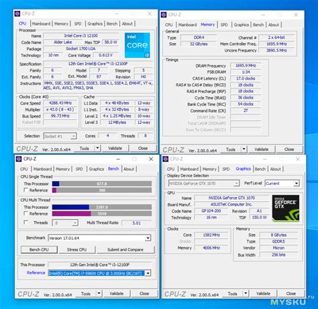
Task: Toggle Reference checkbox under CPU Single Thread
Action: (x=26, y=190)
